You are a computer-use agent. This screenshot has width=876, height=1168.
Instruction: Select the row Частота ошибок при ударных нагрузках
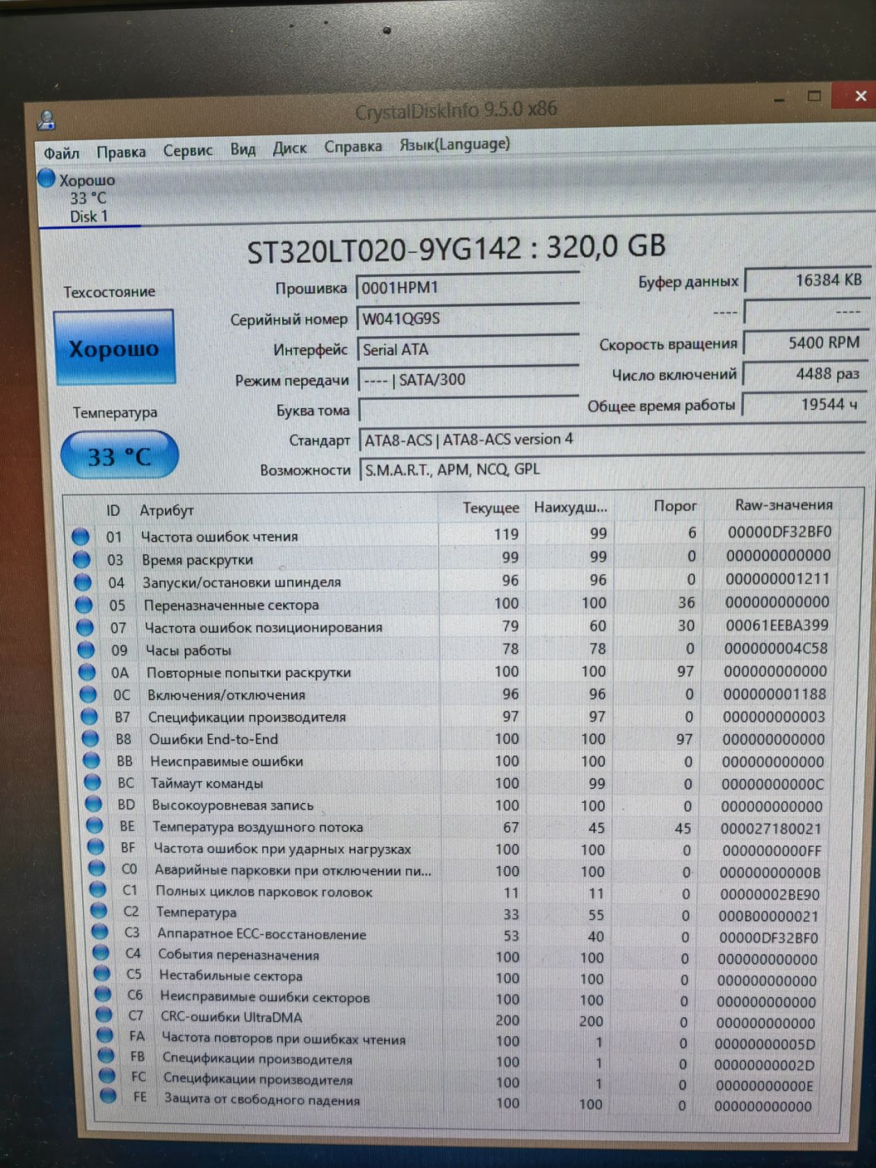pos(456,850)
